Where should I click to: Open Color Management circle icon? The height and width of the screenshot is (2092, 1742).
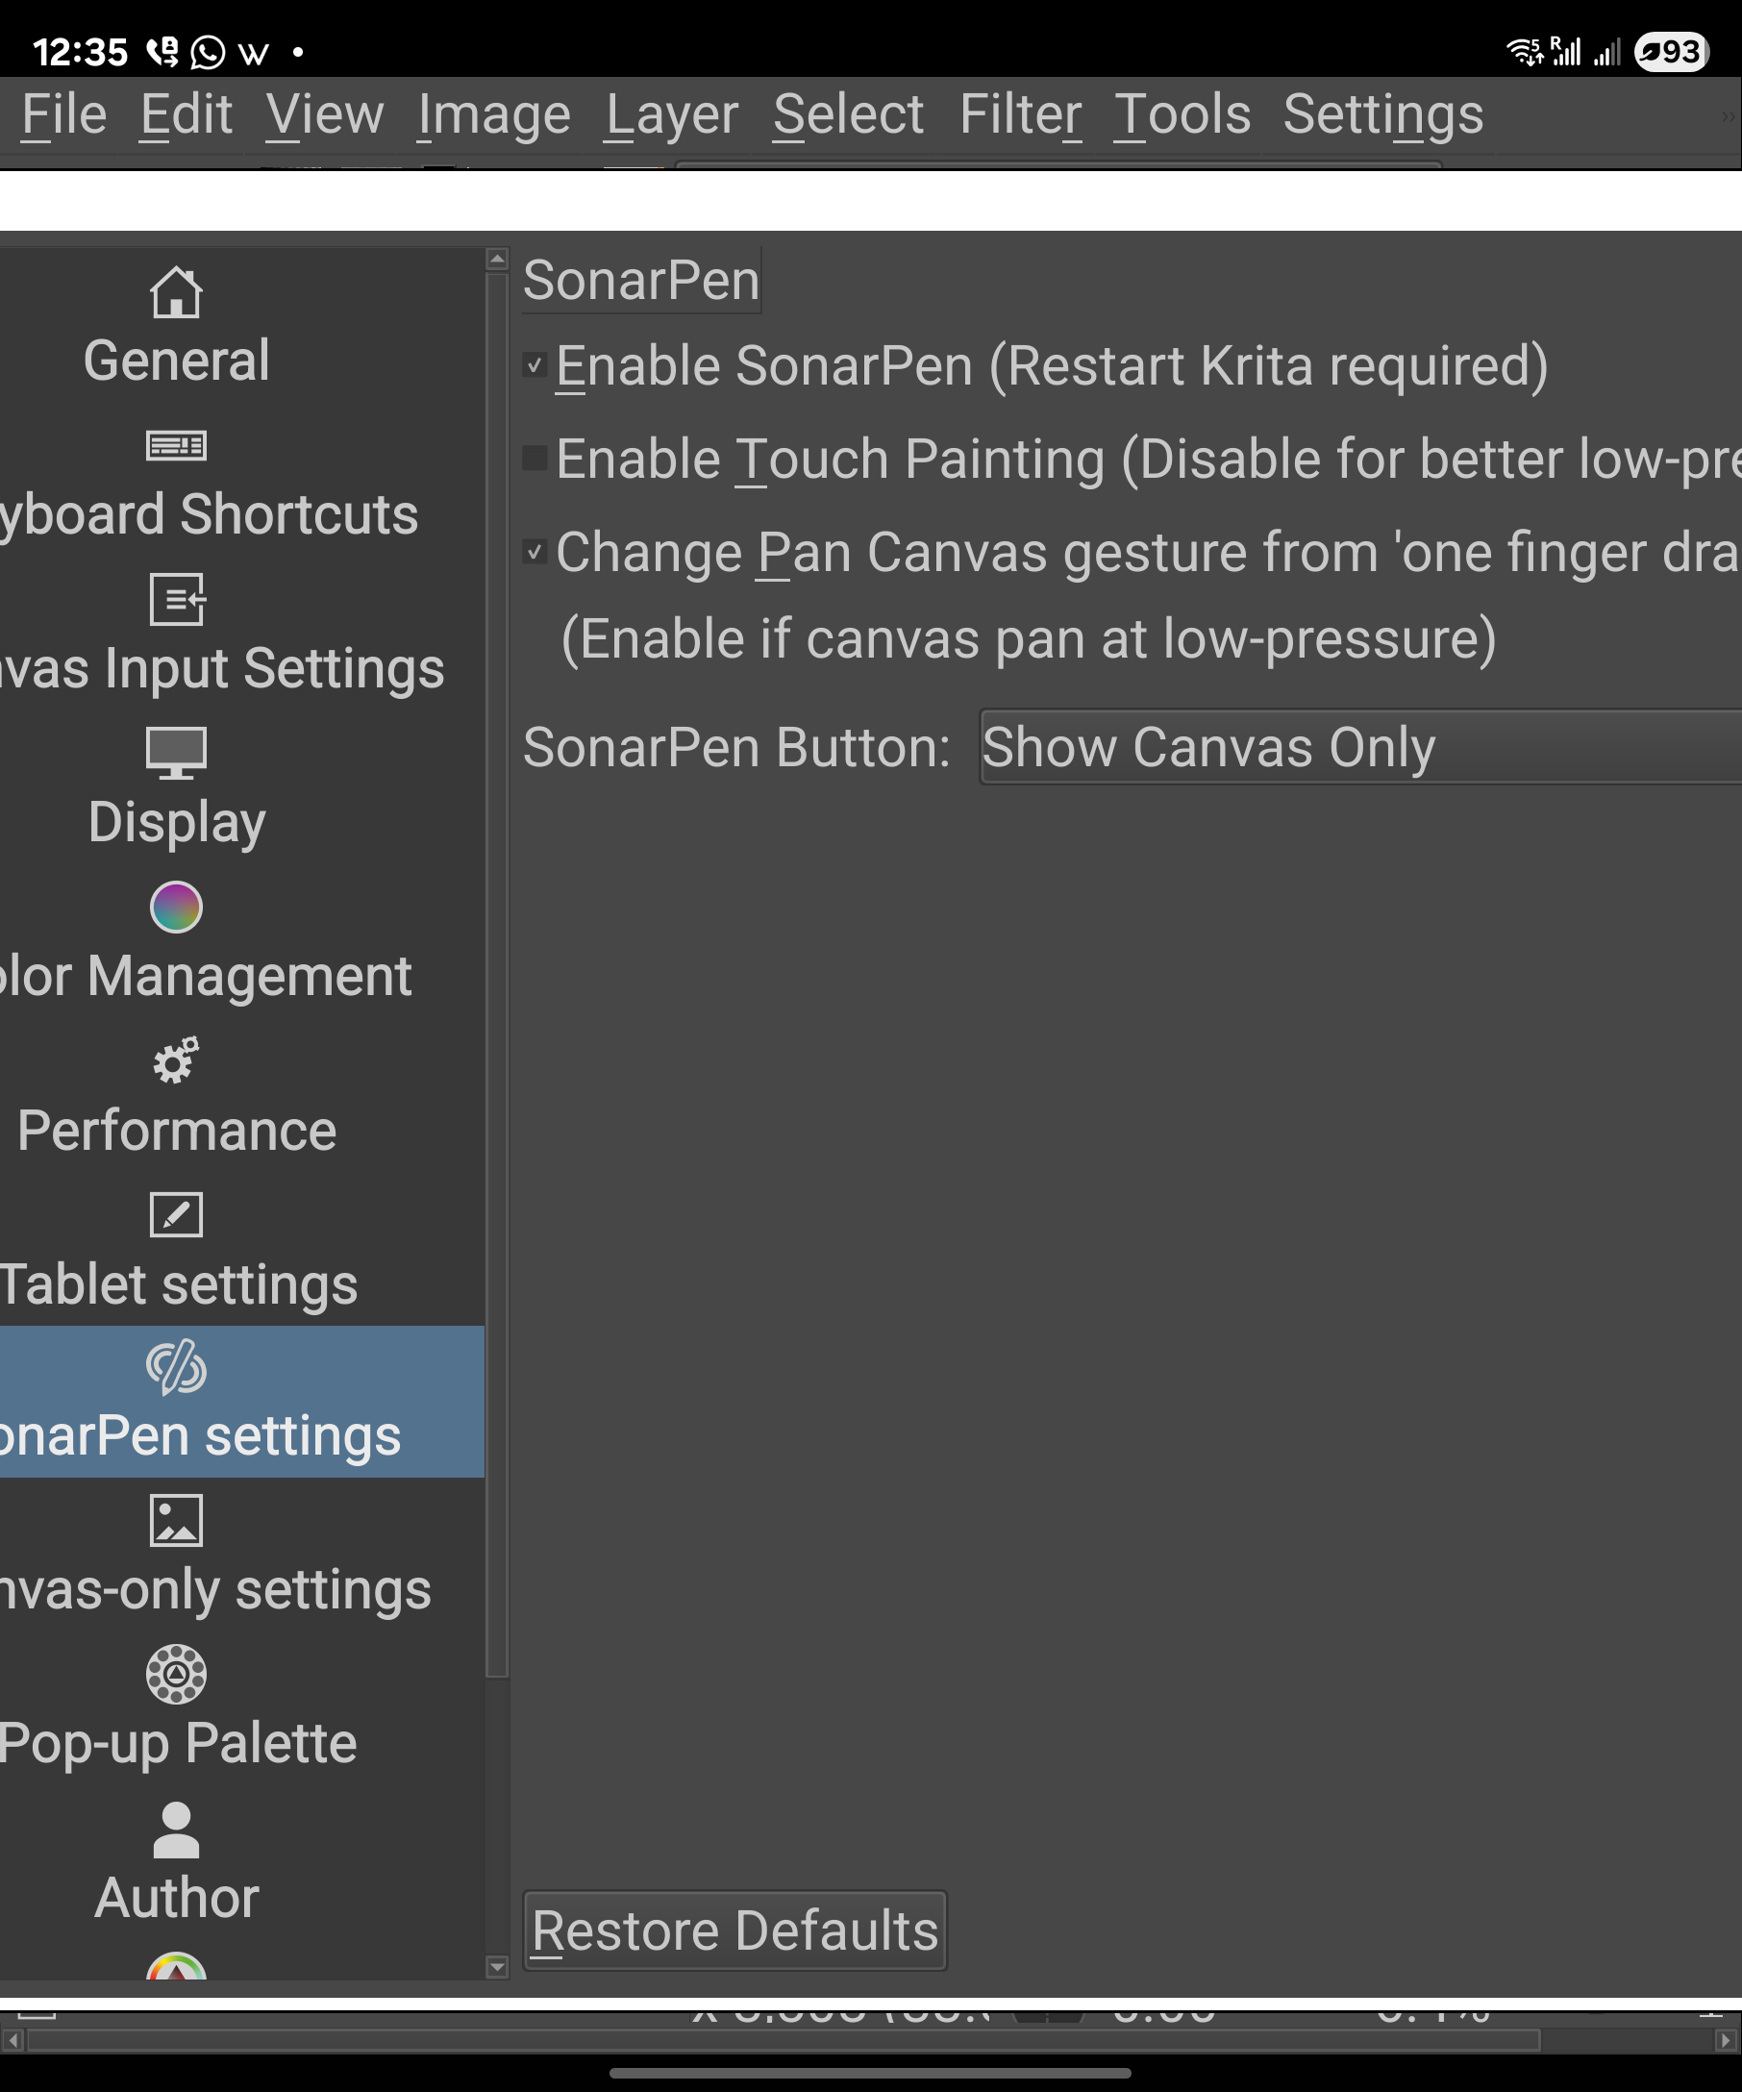(176, 907)
